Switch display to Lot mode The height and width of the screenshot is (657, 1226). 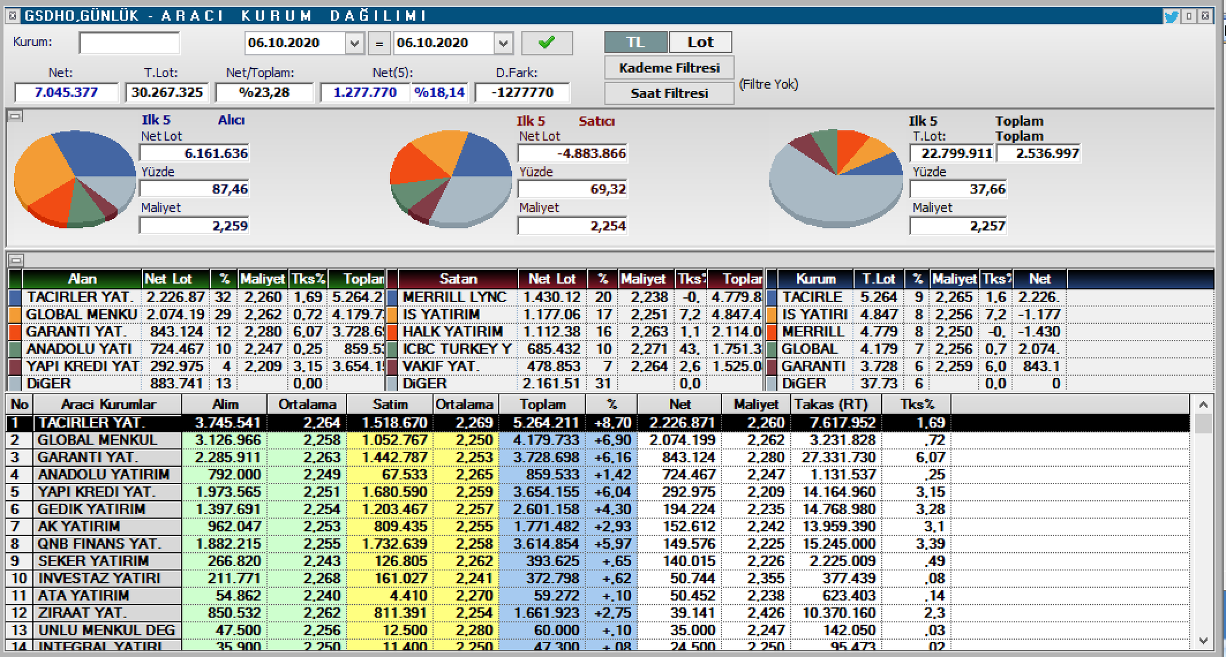pos(700,42)
